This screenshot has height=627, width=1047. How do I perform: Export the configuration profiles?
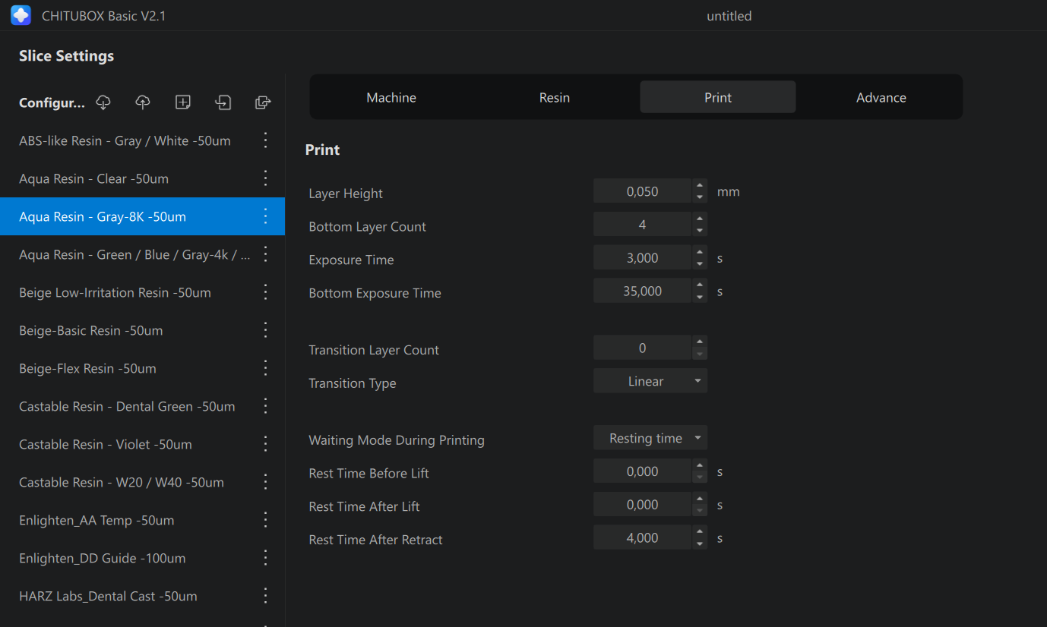tap(263, 102)
